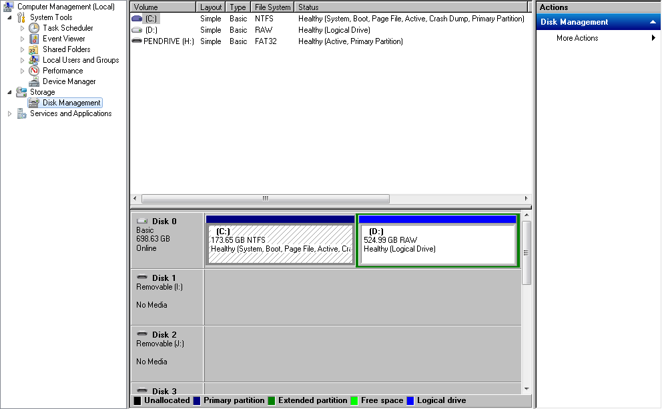Click the disk view scroll down arrow
Viewport: 662px width, 409px height.
click(527, 389)
